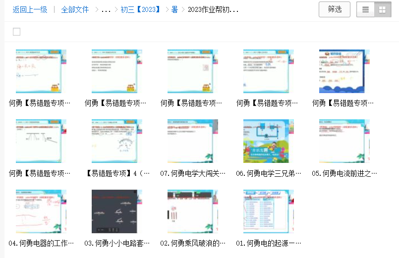Navigate to 初三【2023】 breadcrumb folder
This screenshot has height=258, width=399.
(x=141, y=10)
